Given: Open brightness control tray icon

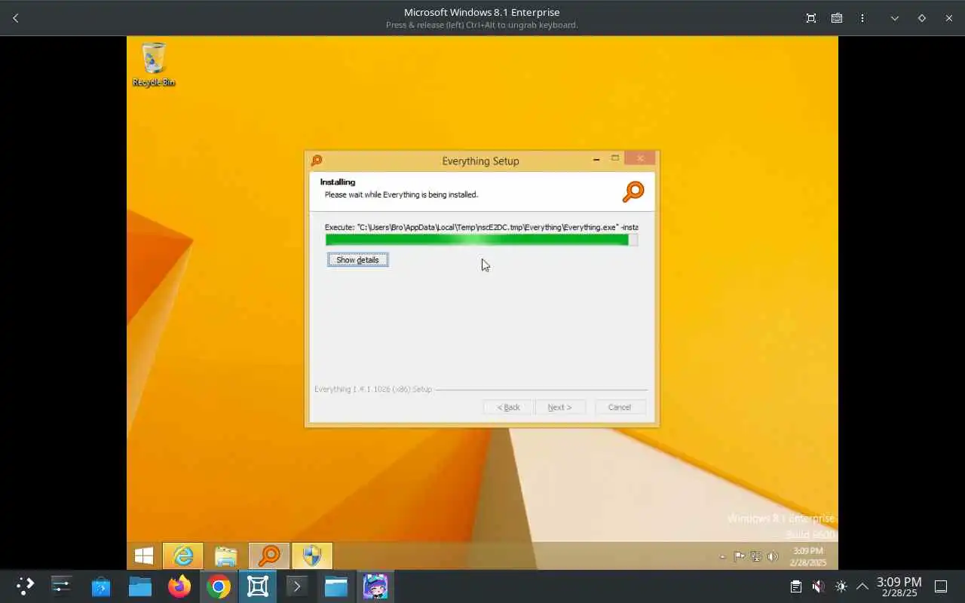Looking at the screenshot, I should pos(841,586).
